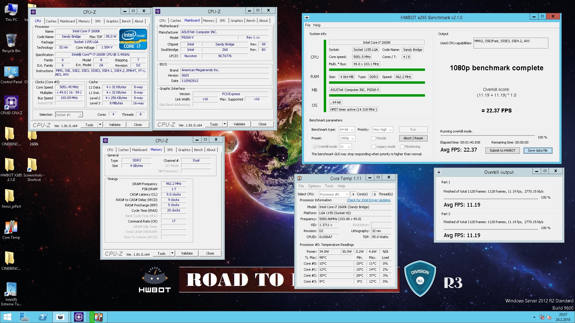Screen dimensions: 575x323
Task: Open Server Manager from the taskbar
Action: click(24, 317)
